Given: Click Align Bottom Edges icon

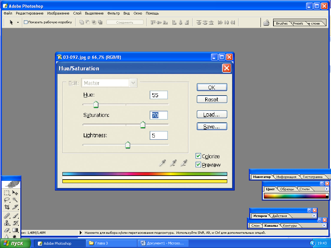Looking at the screenshot, I should pos(165,22).
